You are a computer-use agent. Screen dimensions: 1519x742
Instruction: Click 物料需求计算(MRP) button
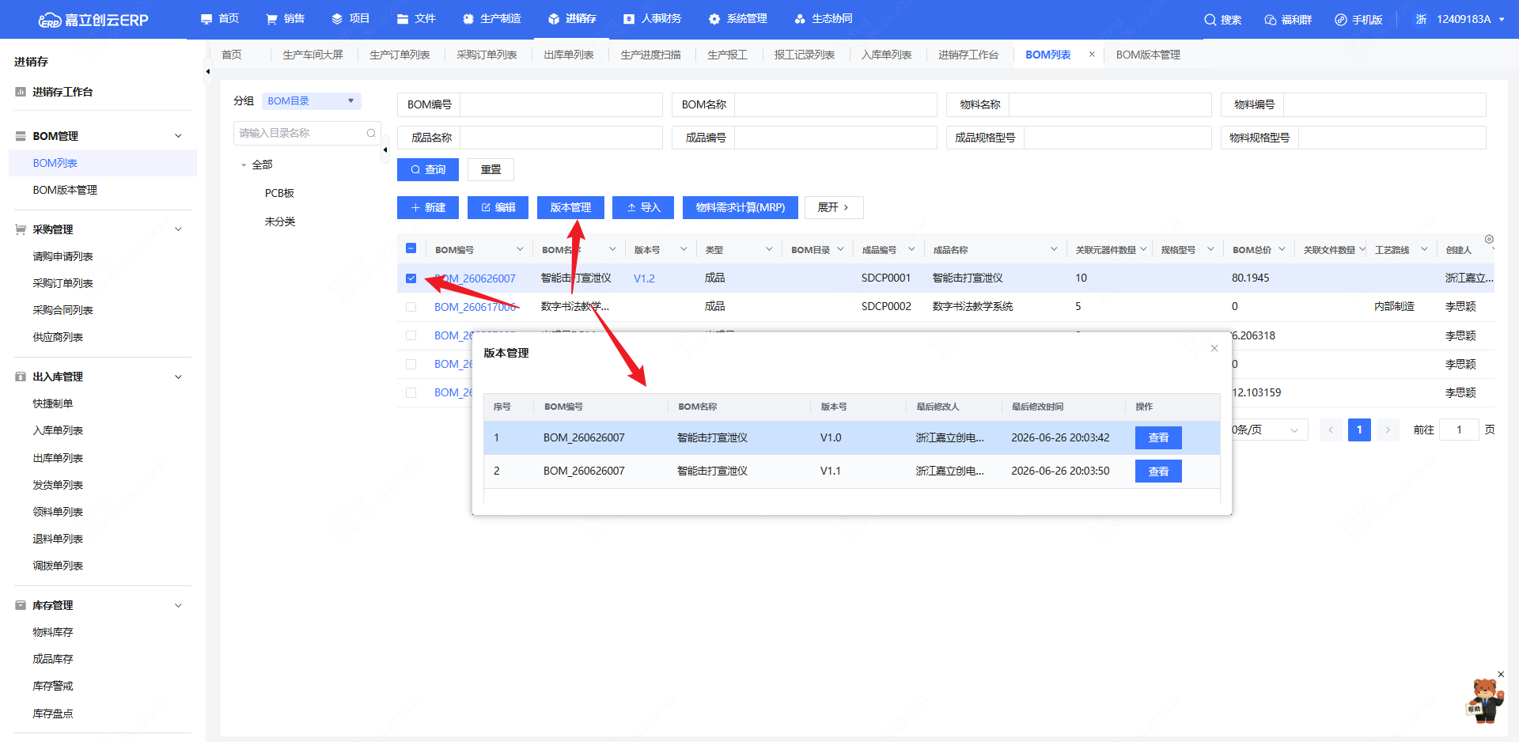point(741,207)
